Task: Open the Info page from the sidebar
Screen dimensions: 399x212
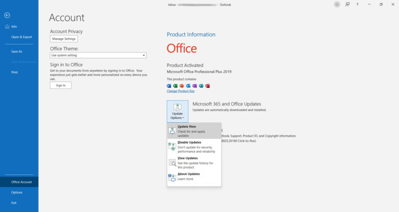Action: [14, 26]
